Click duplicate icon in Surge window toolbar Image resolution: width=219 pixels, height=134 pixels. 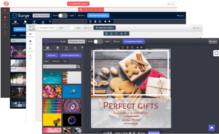click(100, 21)
